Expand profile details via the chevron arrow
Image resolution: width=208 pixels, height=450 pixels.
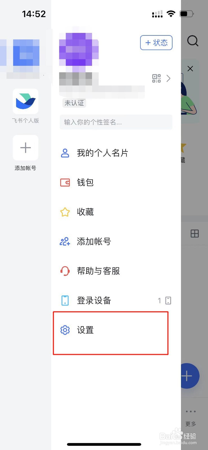(168, 78)
